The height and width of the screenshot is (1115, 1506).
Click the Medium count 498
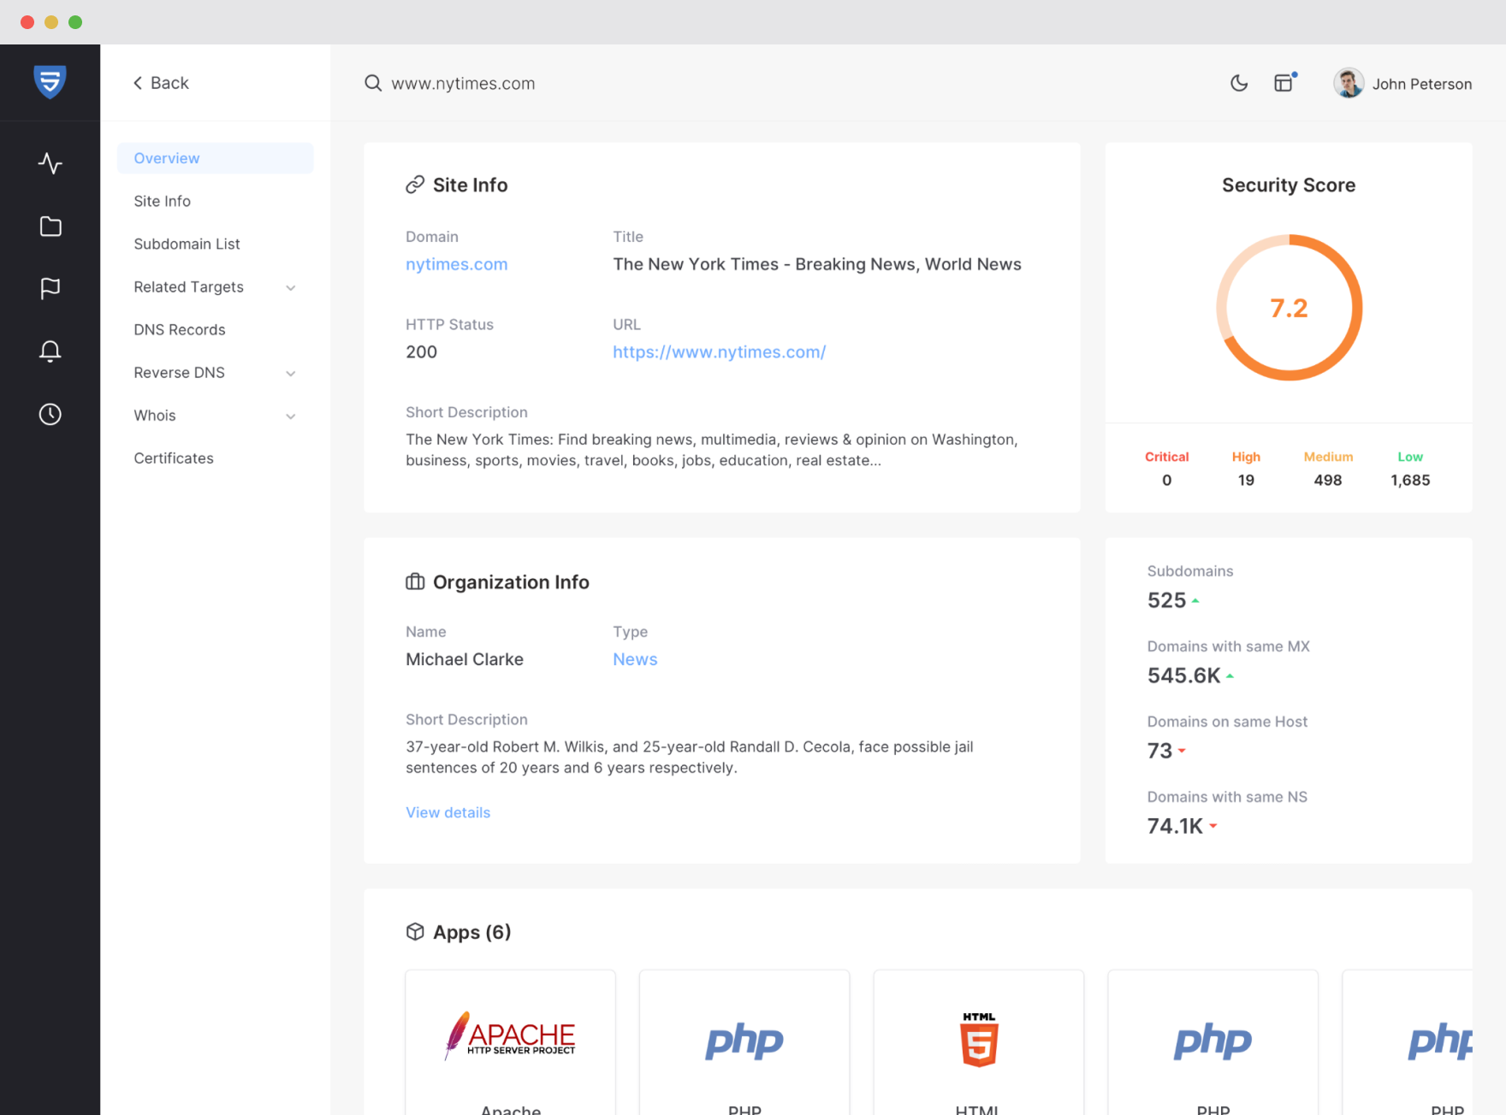(1328, 481)
